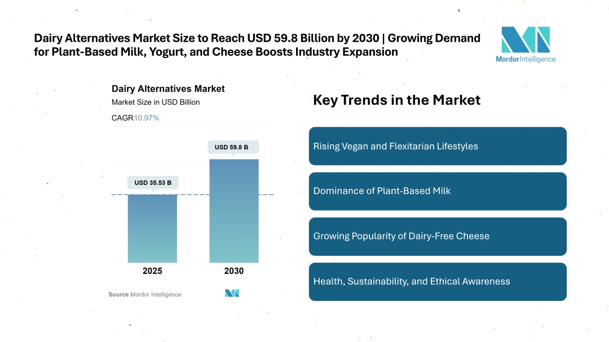The height and width of the screenshot is (342, 609).
Task: Select the USD 35.53 B value label
Action: point(152,183)
